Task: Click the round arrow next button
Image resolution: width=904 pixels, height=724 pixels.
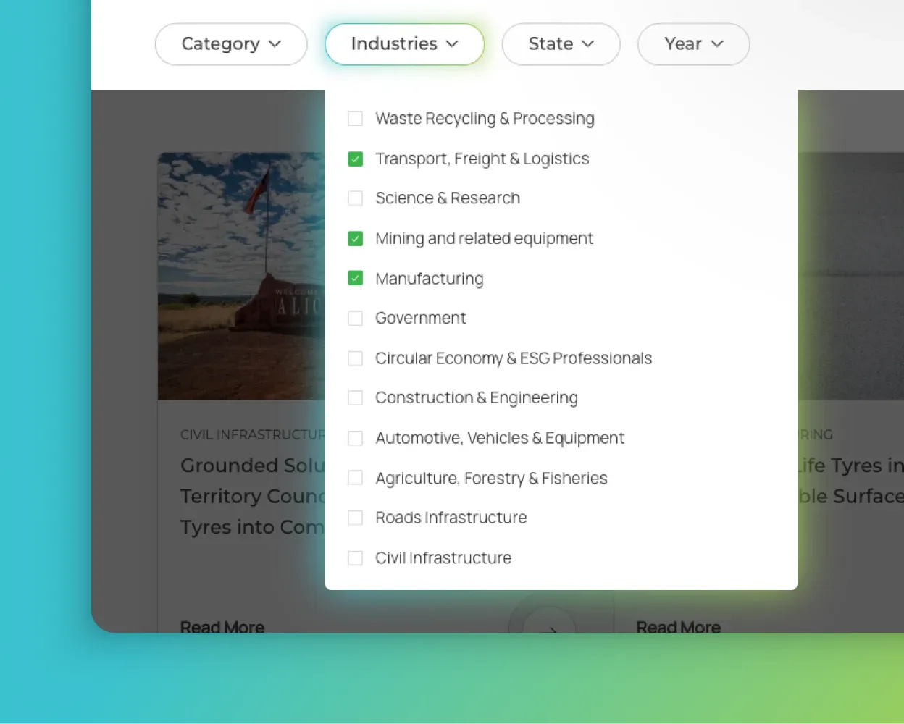Action: point(549,623)
